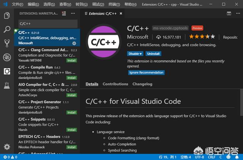Open the 查看(V) menu

click(x=65, y=4)
